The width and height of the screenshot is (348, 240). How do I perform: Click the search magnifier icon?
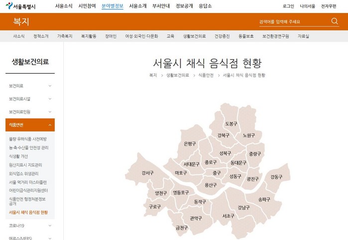(x=335, y=21)
